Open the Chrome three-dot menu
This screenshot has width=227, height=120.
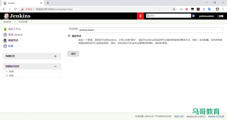pos(223,9)
